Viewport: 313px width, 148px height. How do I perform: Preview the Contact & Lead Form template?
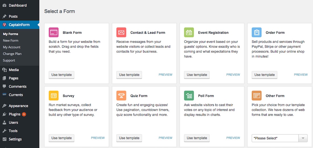point(165,75)
